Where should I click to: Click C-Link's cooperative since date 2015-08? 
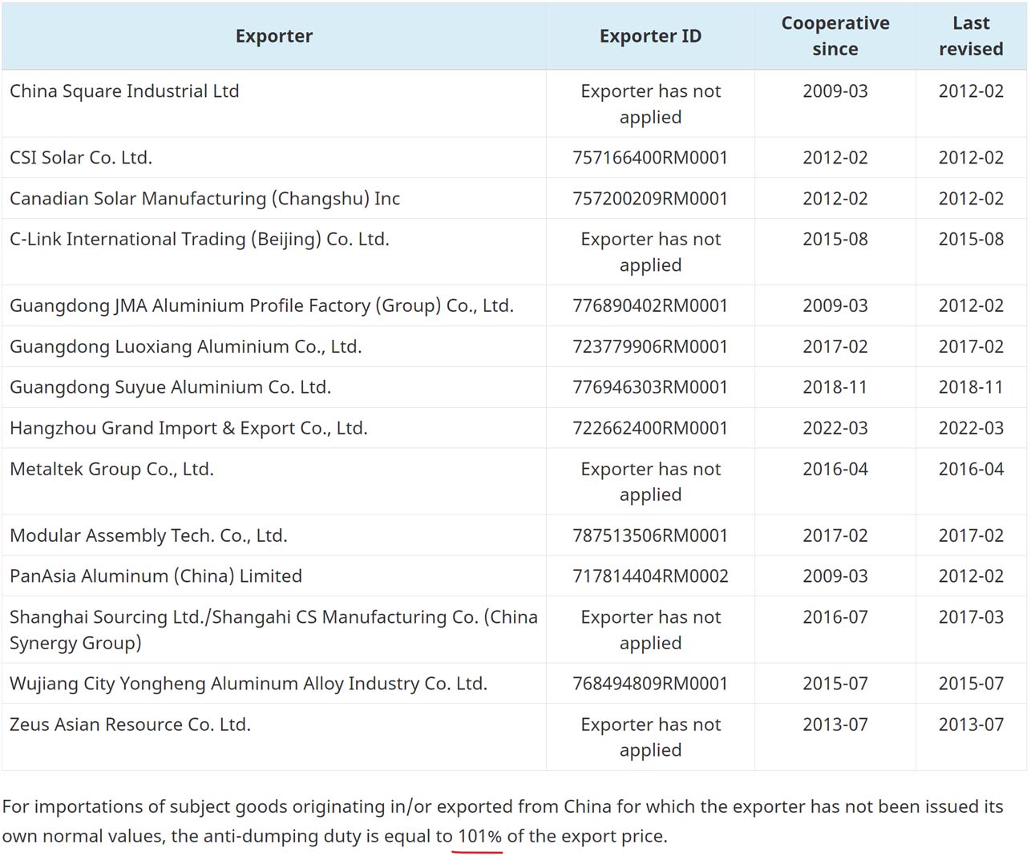pos(835,240)
